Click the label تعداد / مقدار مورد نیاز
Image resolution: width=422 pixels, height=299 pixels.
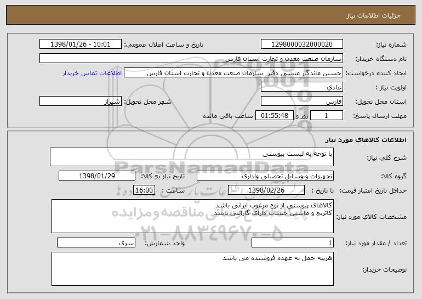[x=376, y=243]
